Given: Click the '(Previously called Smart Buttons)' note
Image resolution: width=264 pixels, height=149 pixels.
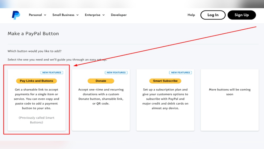Looking at the screenshot, I should (x=36, y=120).
